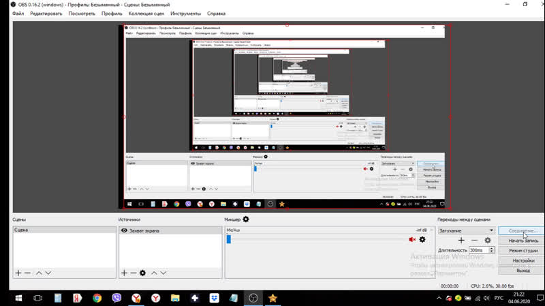The height and width of the screenshot is (306, 545).
Task: Remove selected scene with minus icon
Action: (x=27, y=273)
